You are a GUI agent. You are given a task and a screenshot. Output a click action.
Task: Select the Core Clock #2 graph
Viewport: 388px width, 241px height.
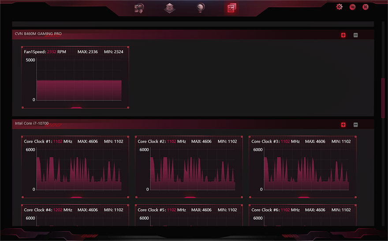click(x=189, y=167)
